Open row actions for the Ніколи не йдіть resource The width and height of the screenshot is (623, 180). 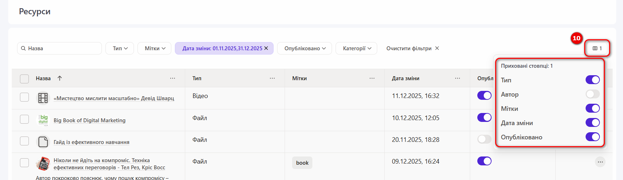pyautogui.click(x=600, y=162)
